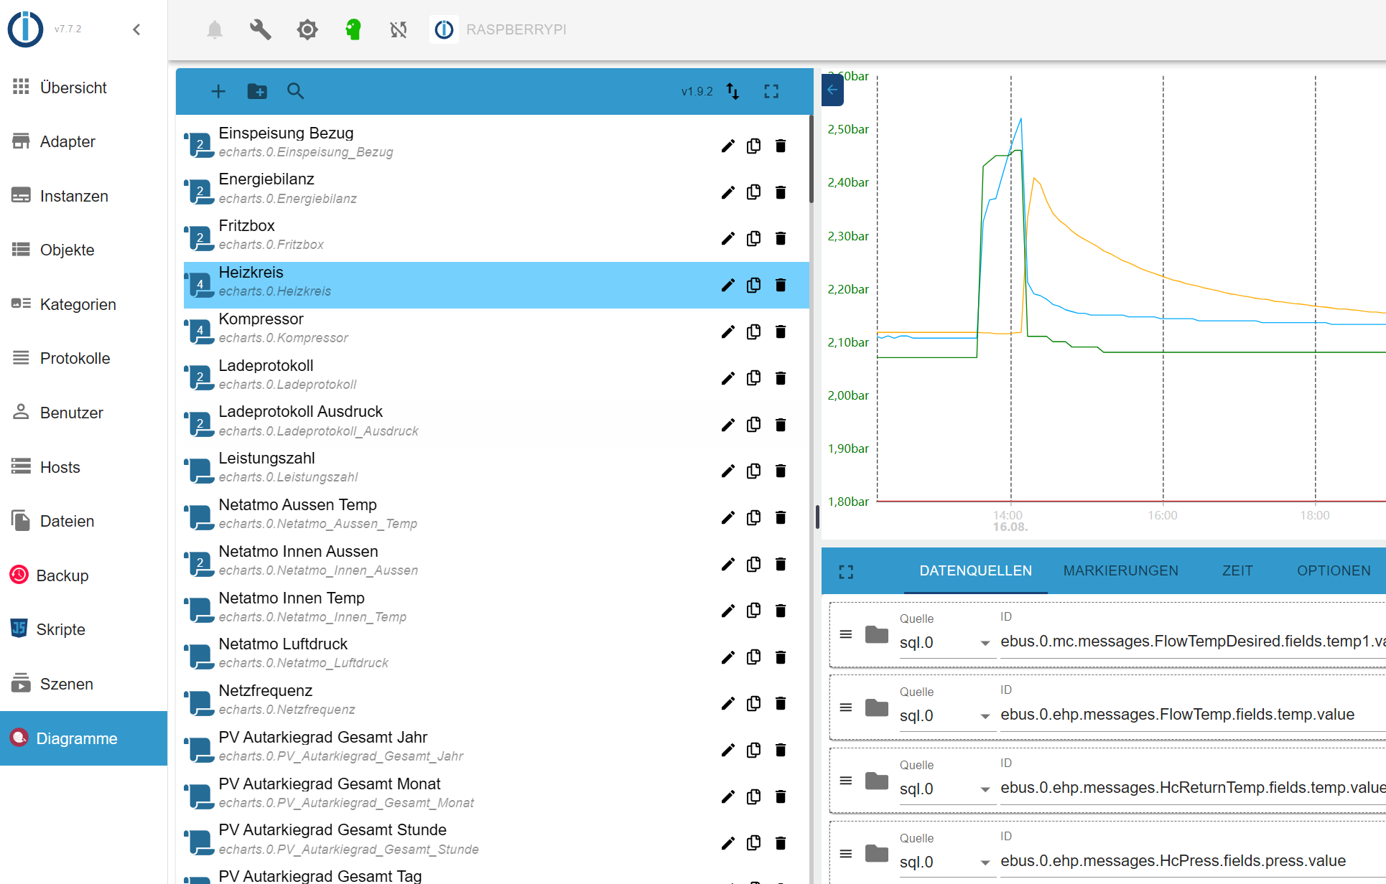Select the DATENQUELLEN tab
1386x884 pixels.
(x=975, y=570)
